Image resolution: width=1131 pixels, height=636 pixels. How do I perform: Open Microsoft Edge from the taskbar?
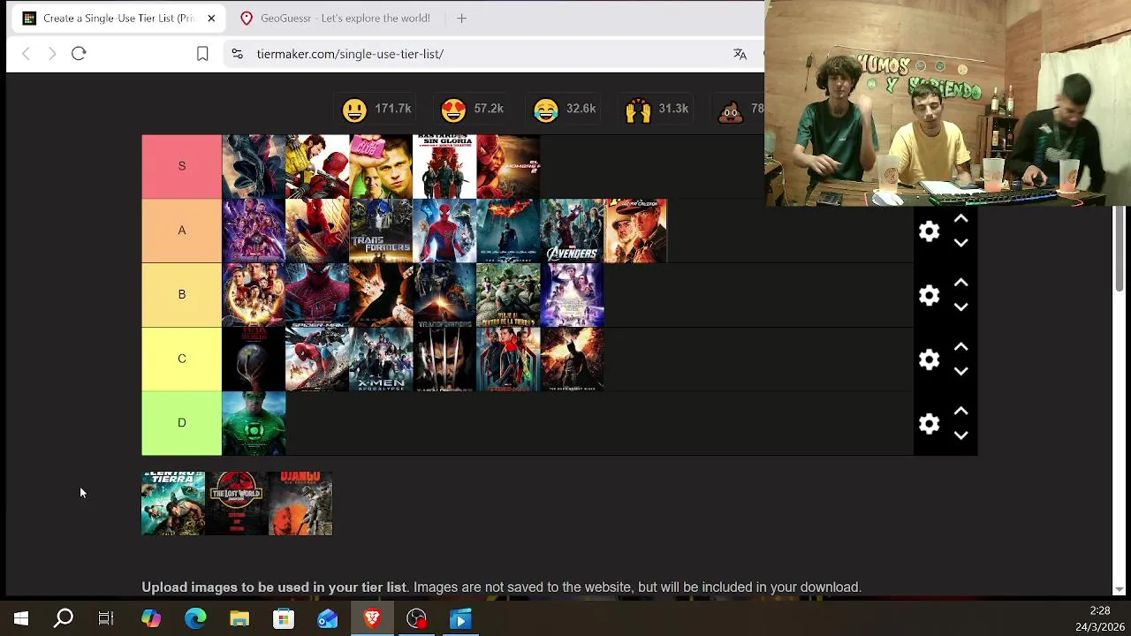tap(195, 618)
